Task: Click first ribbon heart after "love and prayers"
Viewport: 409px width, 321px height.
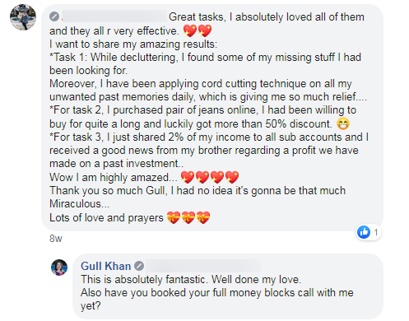Action: point(174,217)
